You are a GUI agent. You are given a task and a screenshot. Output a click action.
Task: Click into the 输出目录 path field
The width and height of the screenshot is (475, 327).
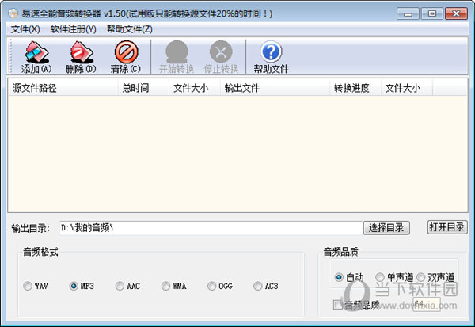211,228
